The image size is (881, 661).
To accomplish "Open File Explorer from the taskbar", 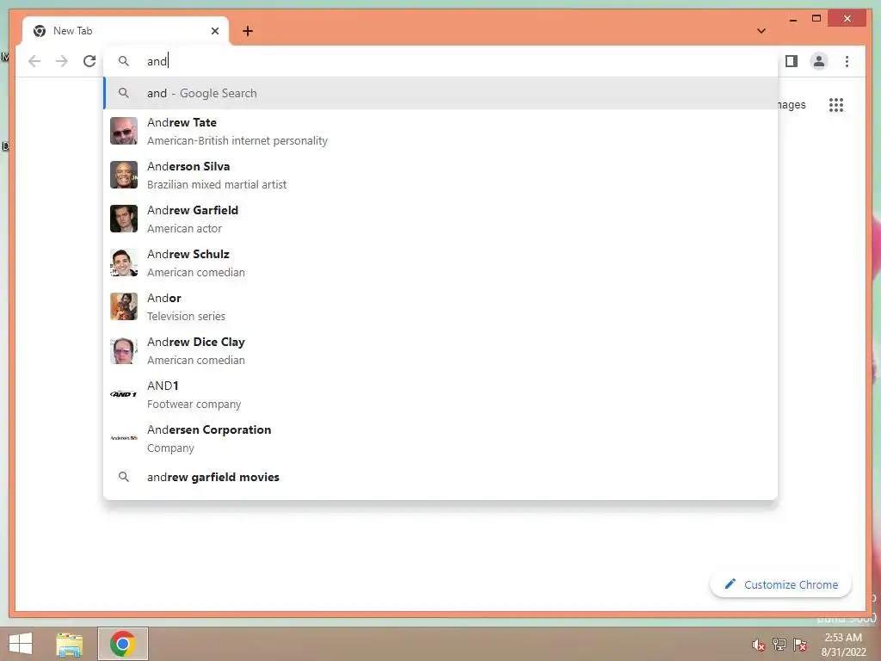I will pyautogui.click(x=70, y=644).
